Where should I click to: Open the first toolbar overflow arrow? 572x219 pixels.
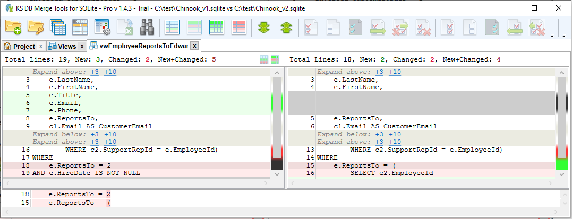[552, 36]
